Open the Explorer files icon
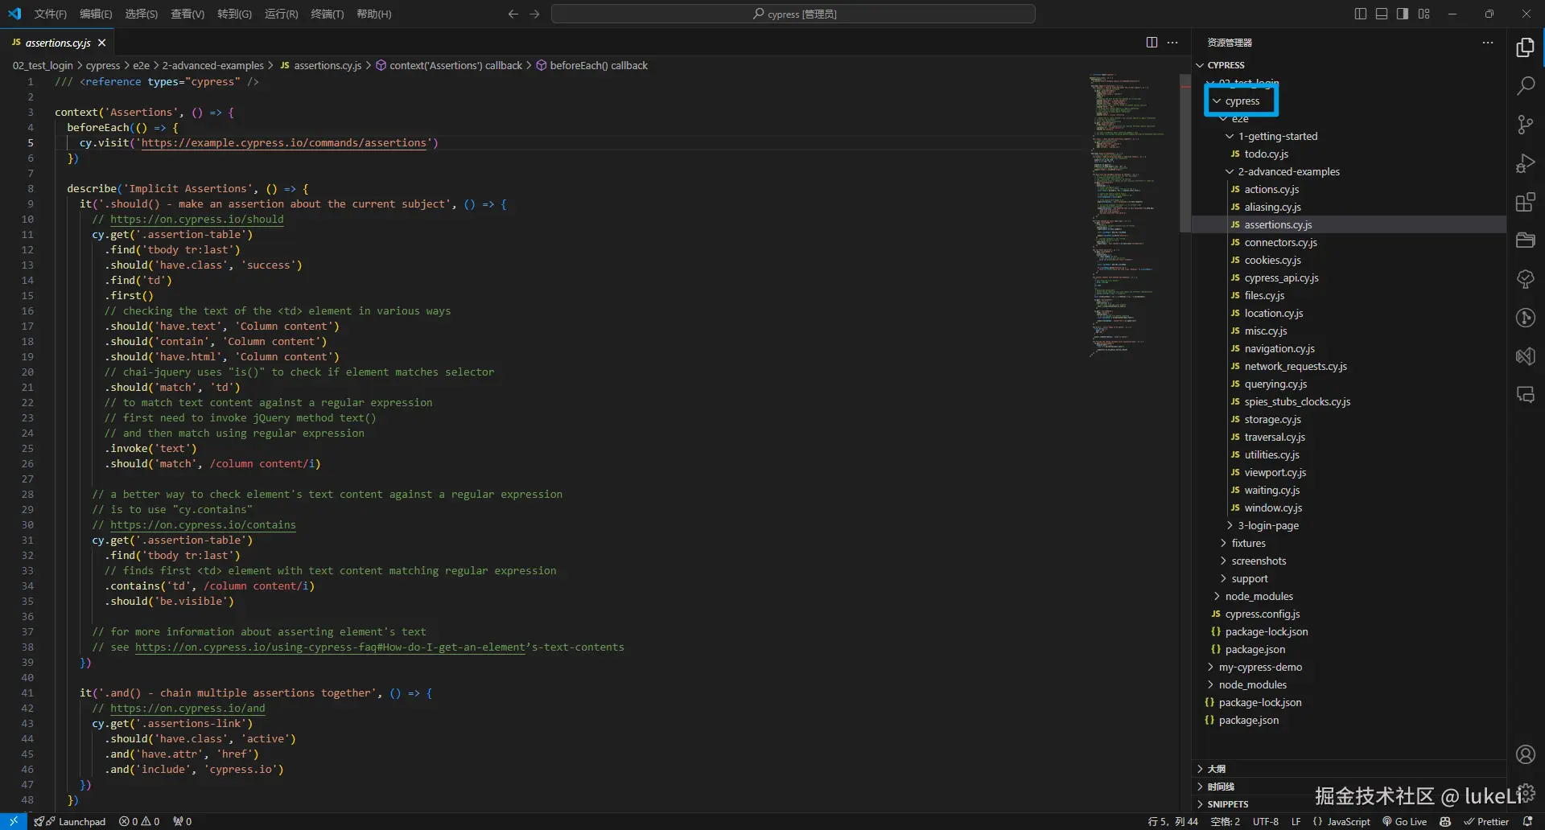The image size is (1545, 830). click(1525, 47)
